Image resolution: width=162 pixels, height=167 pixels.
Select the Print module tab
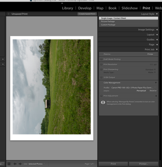point(146,8)
